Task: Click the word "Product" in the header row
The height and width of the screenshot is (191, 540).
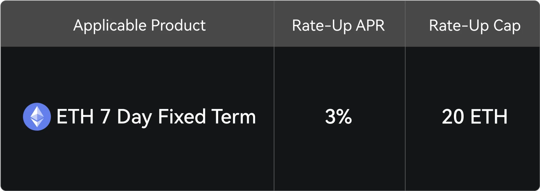Action: pyautogui.click(x=178, y=25)
